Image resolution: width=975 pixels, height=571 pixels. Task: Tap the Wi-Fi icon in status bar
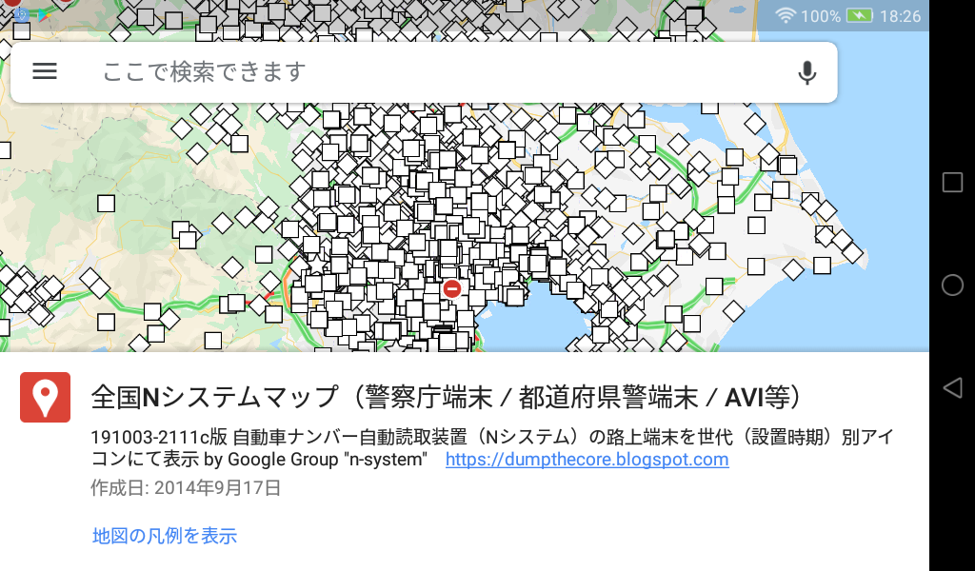(x=786, y=15)
